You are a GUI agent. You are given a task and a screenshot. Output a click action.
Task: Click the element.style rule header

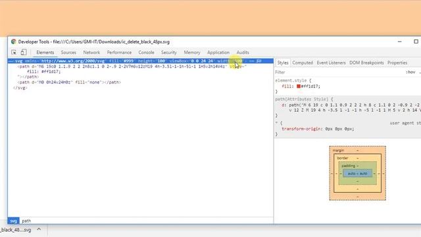[x=293, y=80]
